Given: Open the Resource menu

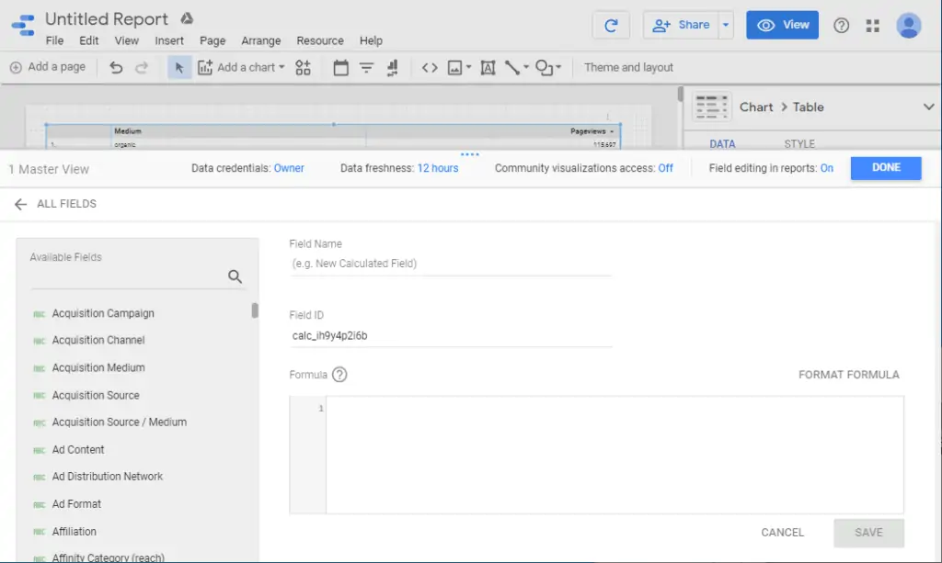Looking at the screenshot, I should coord(319,40).
